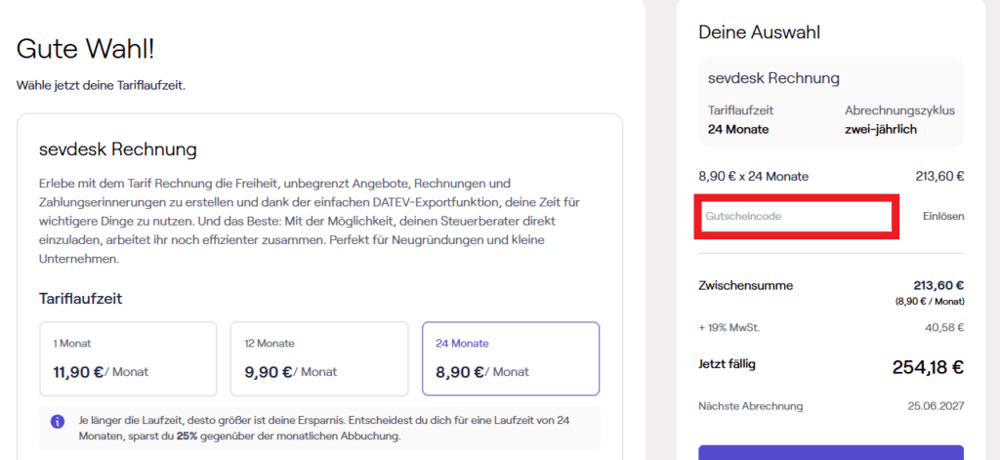Click the purple button below Nächste Abrechnung
This screenshot has width=1000, height=460.
831,452
